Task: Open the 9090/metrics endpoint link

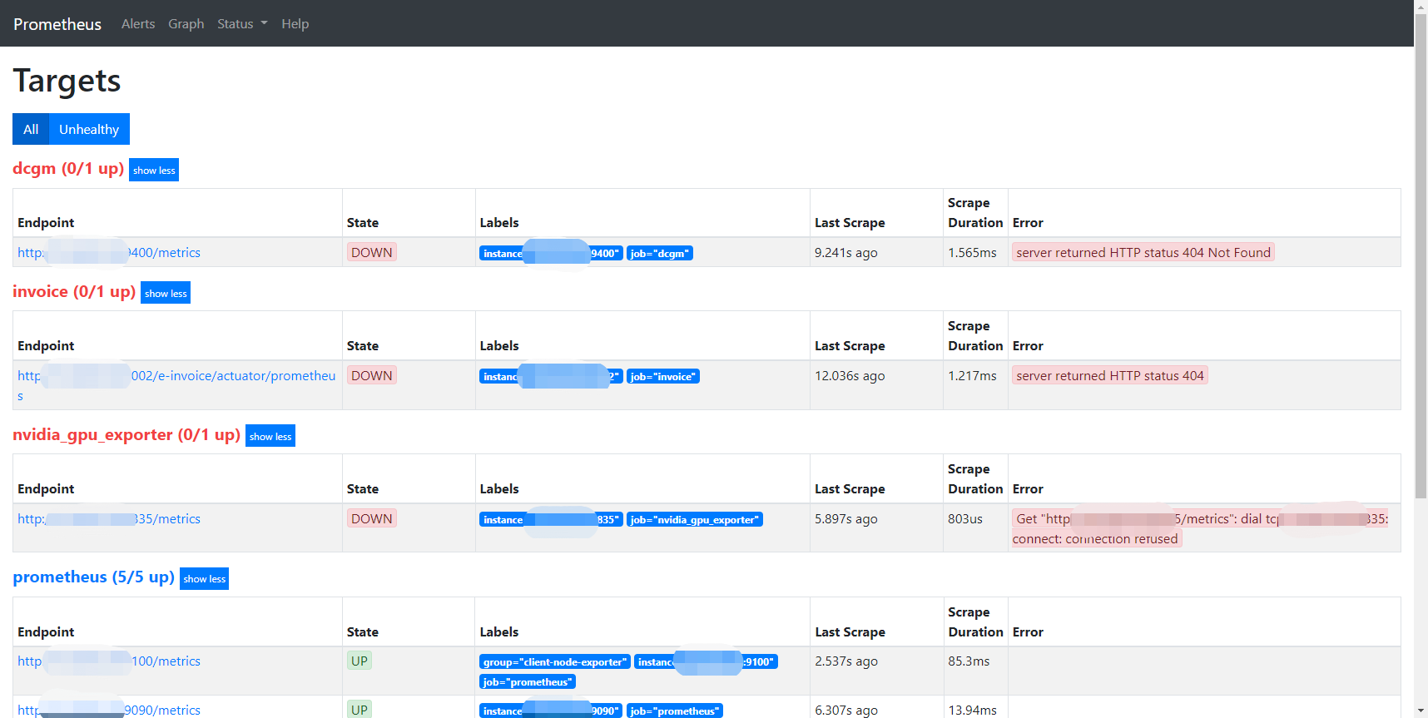Action: coord(109,710)
